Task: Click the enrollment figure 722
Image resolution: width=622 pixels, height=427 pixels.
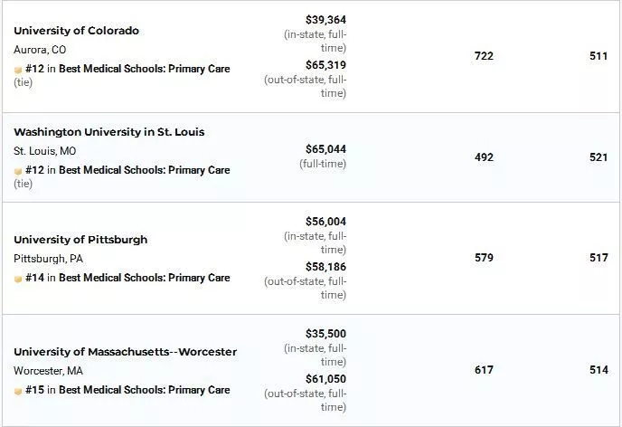Action: 484,56
